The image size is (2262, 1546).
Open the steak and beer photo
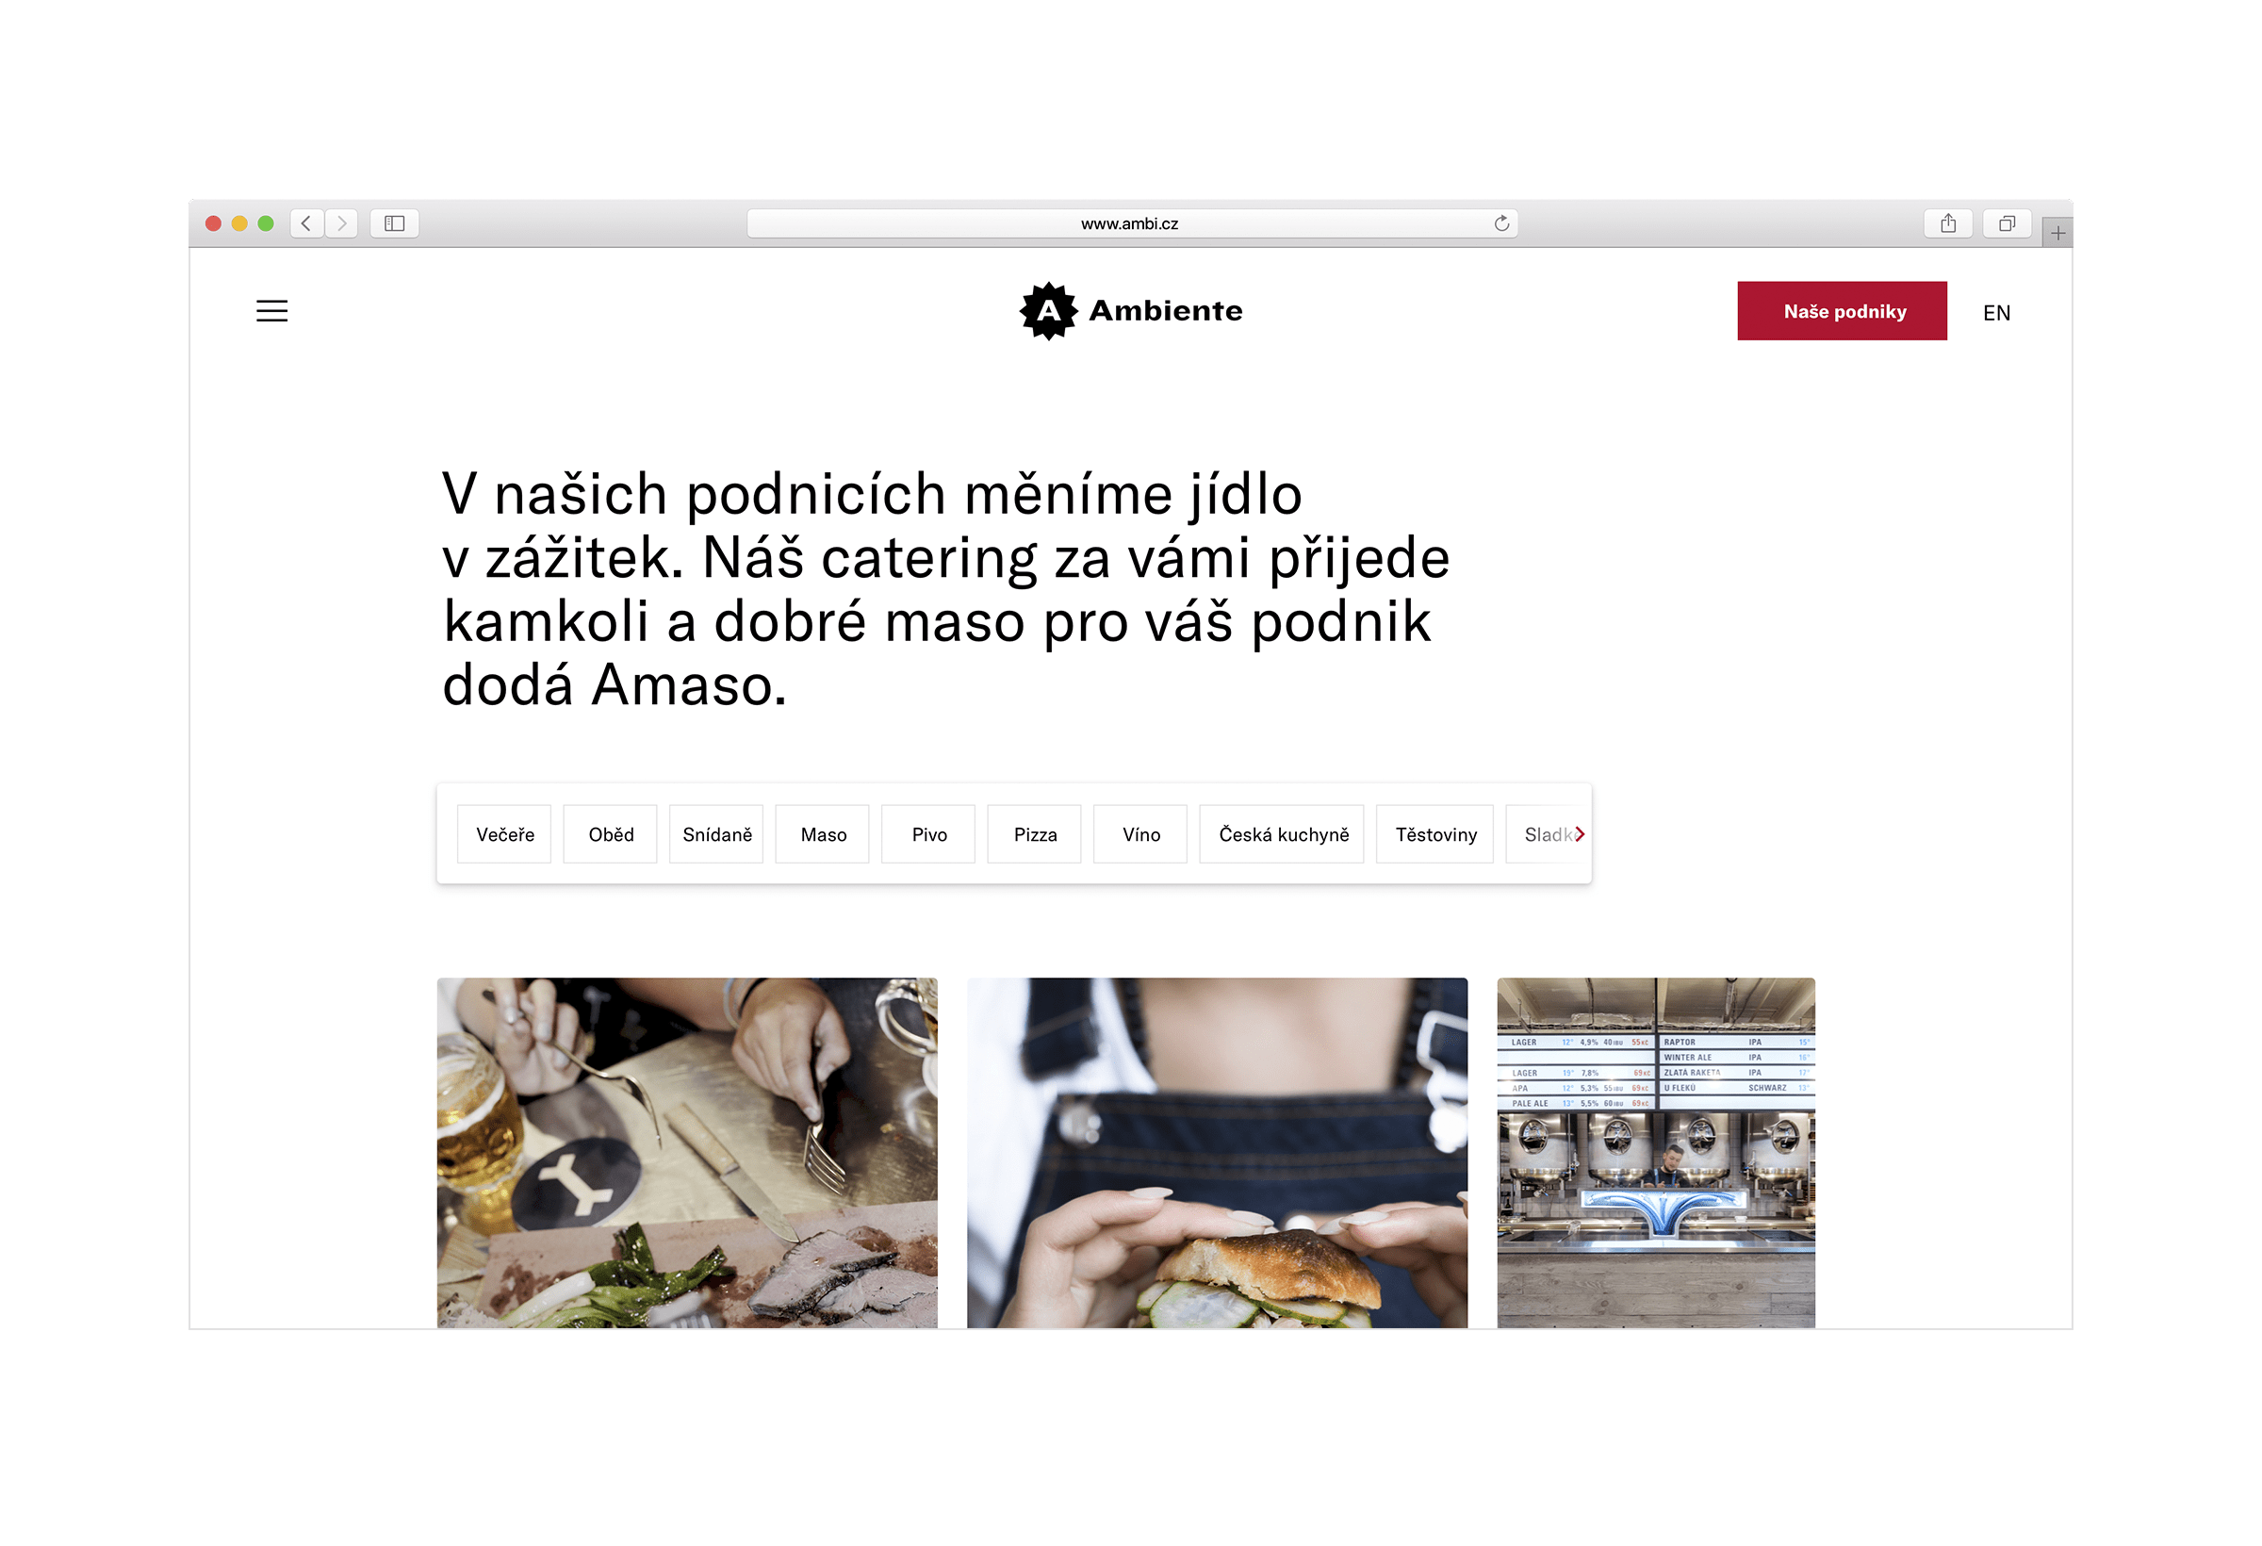[687, 1153]
